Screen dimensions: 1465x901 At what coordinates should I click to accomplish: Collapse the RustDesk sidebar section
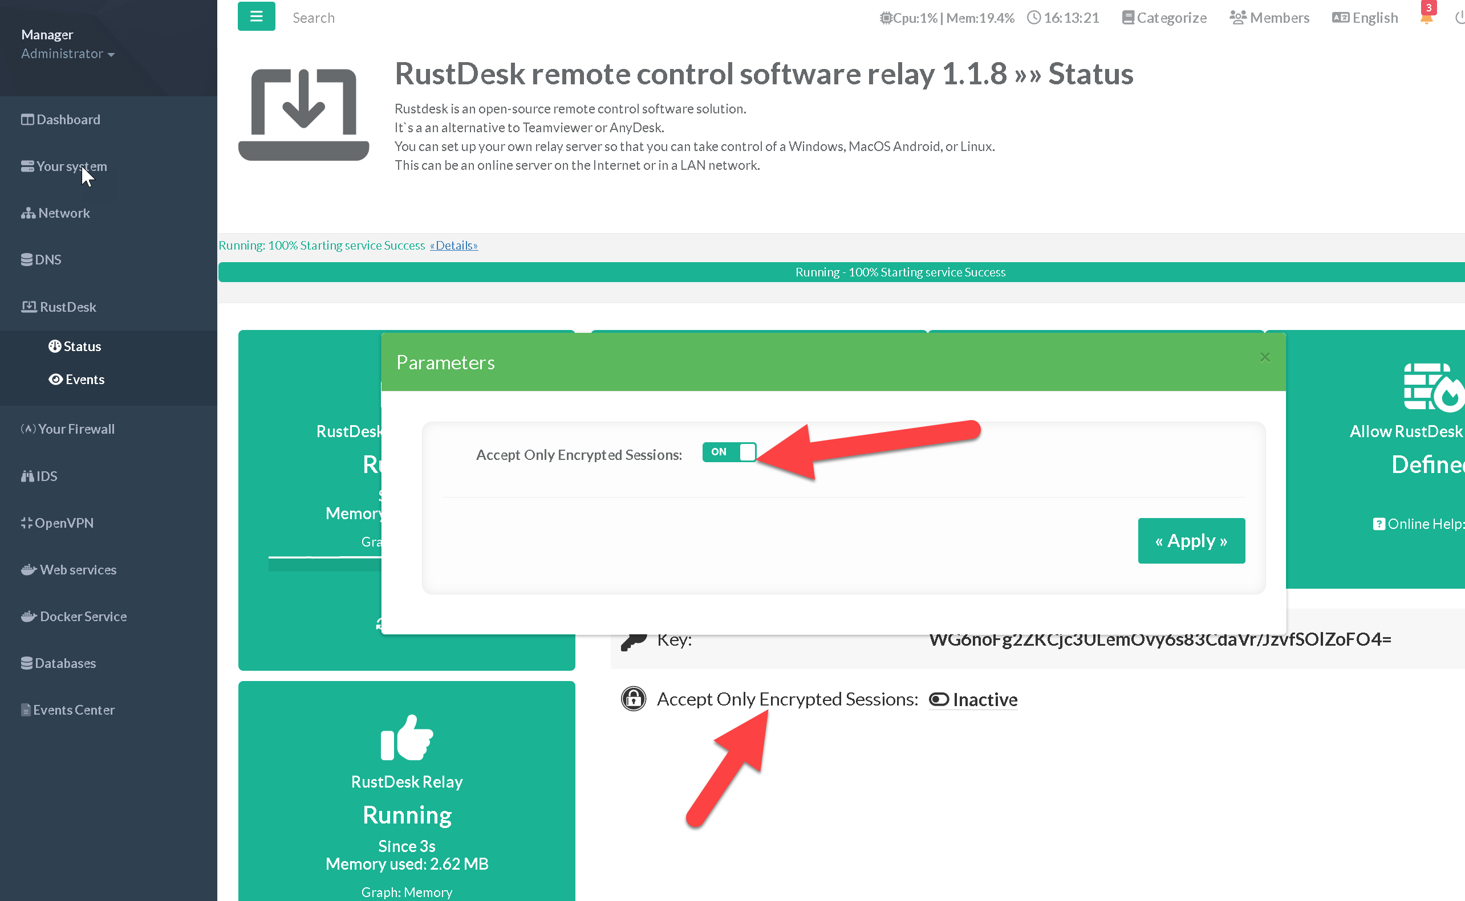coord(67,307)
